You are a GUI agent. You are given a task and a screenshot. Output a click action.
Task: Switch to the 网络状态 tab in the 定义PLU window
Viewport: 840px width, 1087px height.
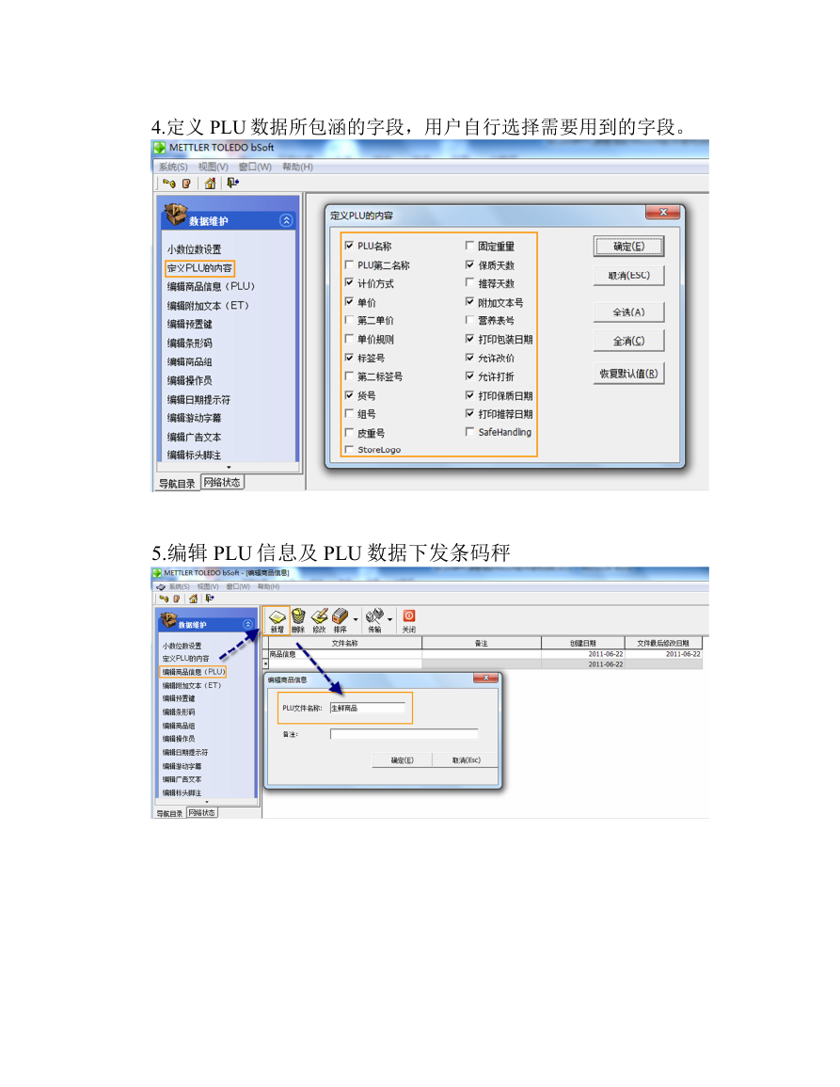[x=223, y=483]
